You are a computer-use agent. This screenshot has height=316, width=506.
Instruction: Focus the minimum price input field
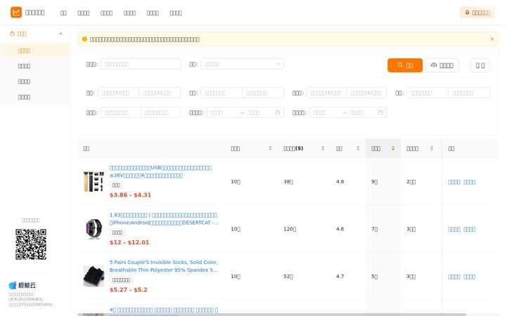[119, 93]
